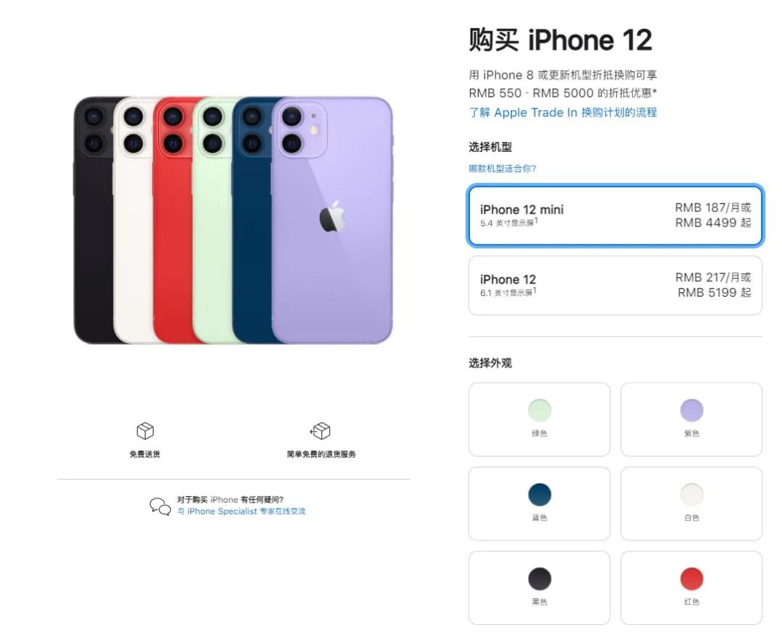Open the Apple Trade In process link
This screenshot has height=633, width=782.
(x=563, y=113)
